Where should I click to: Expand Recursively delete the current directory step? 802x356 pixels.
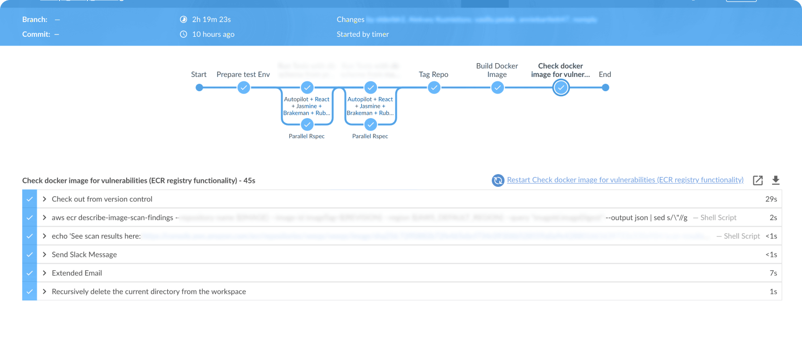[x=45, y=292]
